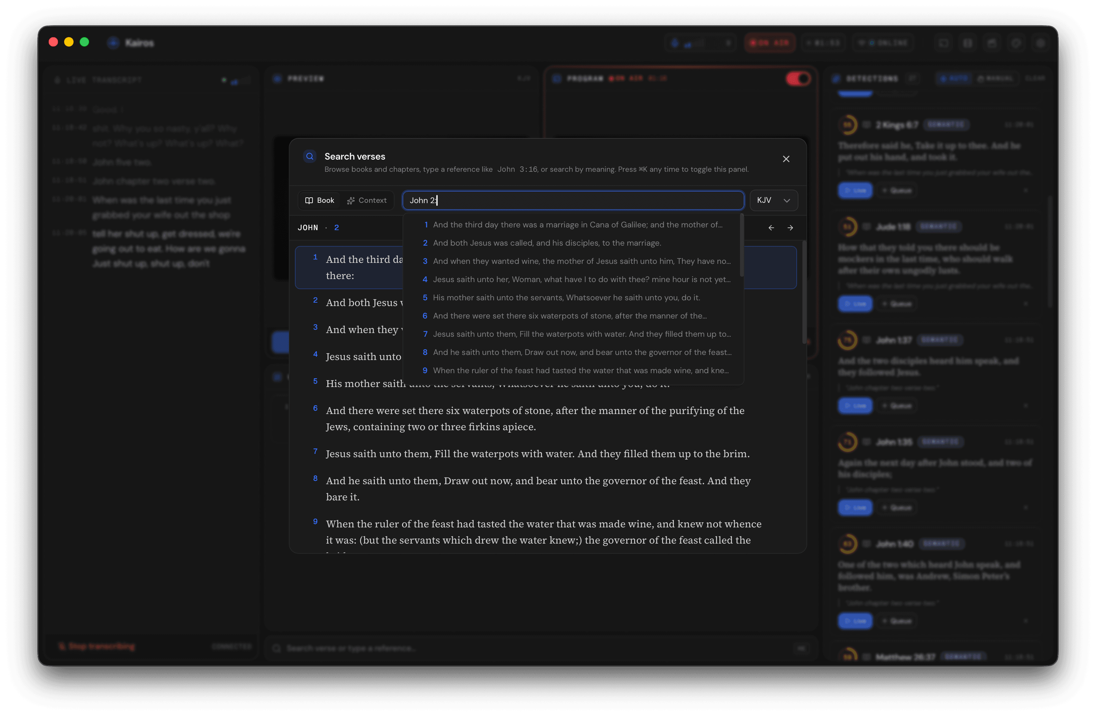This screenshot has height=716, width=1096.
Task: Switch to the Context search tab
Action: [x=367, y=200]
